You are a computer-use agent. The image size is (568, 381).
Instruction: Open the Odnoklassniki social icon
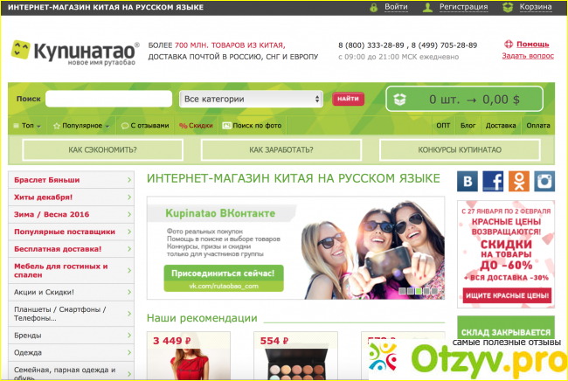[x=518, y=181]
